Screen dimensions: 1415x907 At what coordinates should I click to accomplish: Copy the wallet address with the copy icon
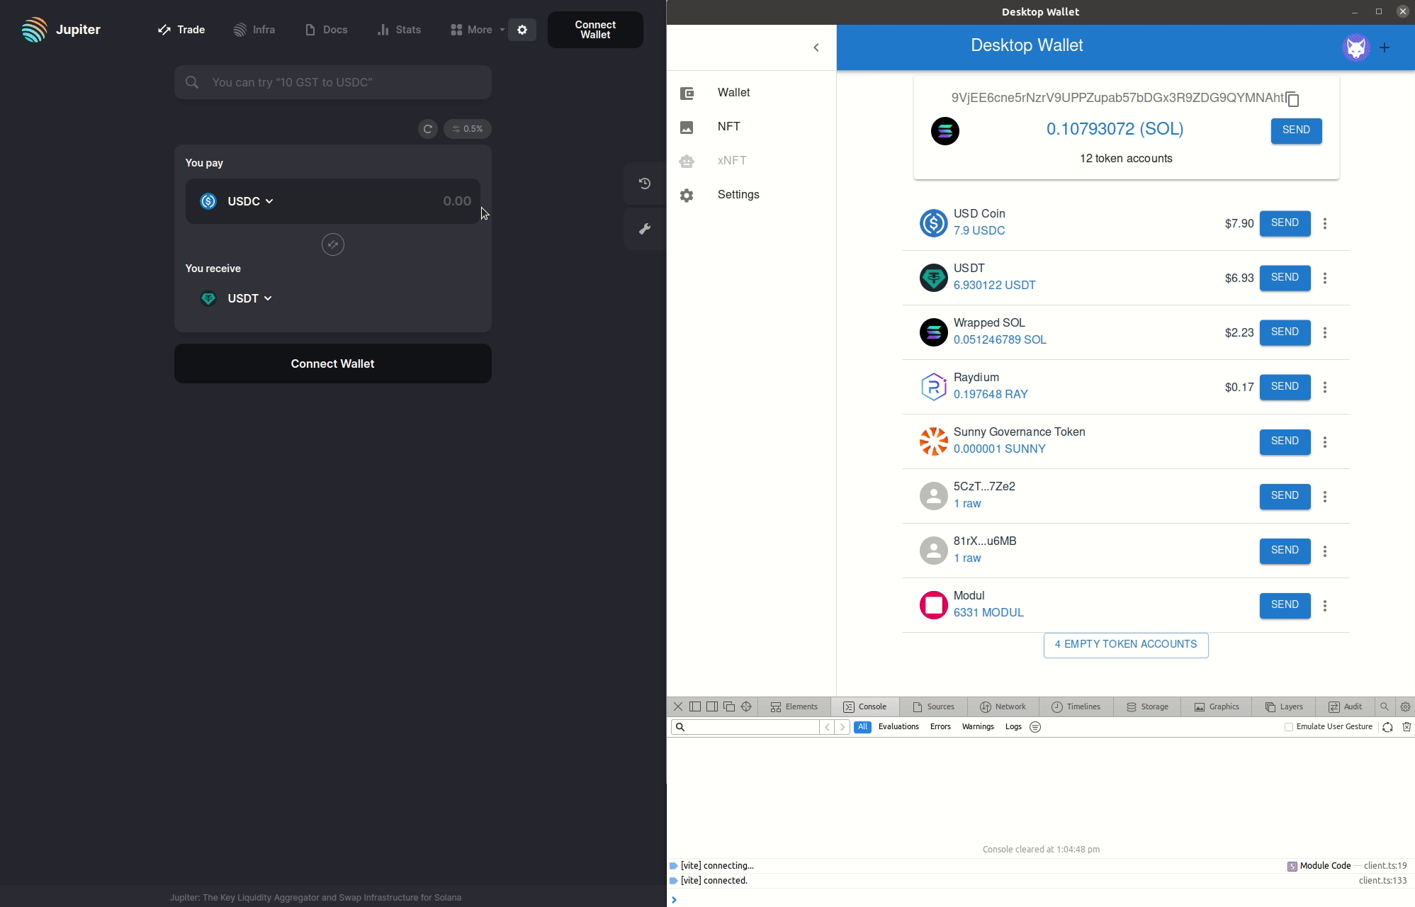tap(1292, 98)
